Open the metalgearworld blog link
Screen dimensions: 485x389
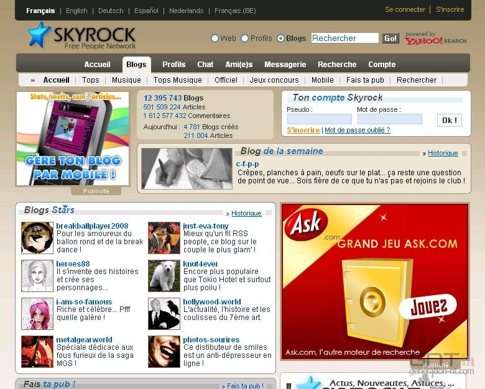[84, 339]
